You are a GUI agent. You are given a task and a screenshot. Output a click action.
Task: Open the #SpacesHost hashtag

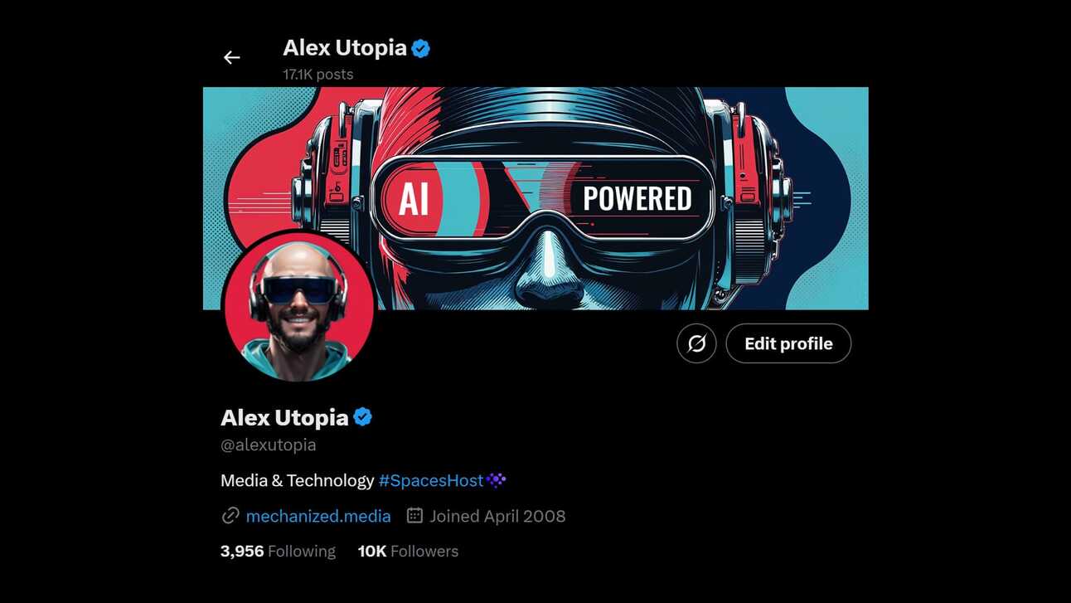pyautogui.click(x=431, y=480)
